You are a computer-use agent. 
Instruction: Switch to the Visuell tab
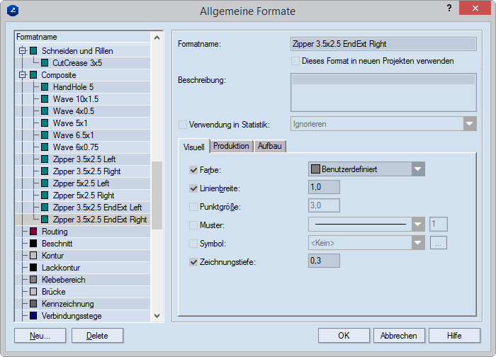194,147
